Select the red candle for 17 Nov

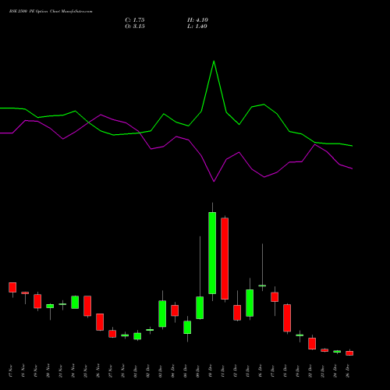12,287
